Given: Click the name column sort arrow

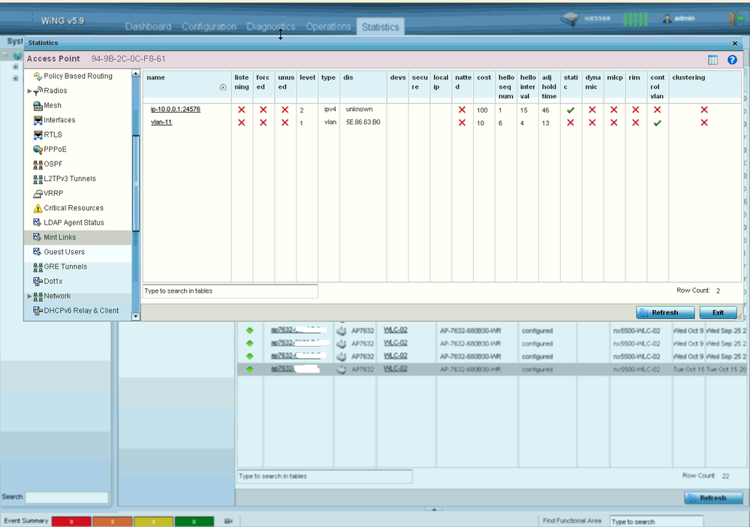Looking at the screenshot, I should point(223,88).
